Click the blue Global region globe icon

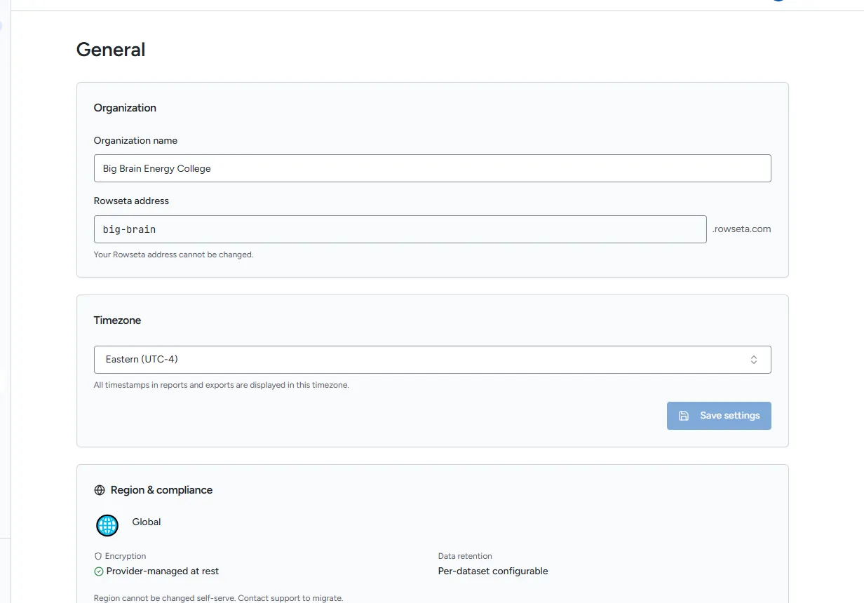click(107, 525)
